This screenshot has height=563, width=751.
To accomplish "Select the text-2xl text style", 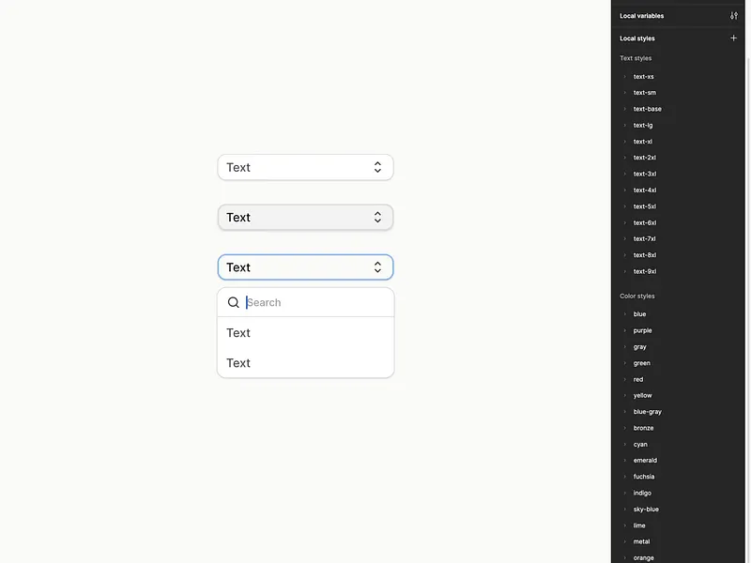I will coord(645,158).
